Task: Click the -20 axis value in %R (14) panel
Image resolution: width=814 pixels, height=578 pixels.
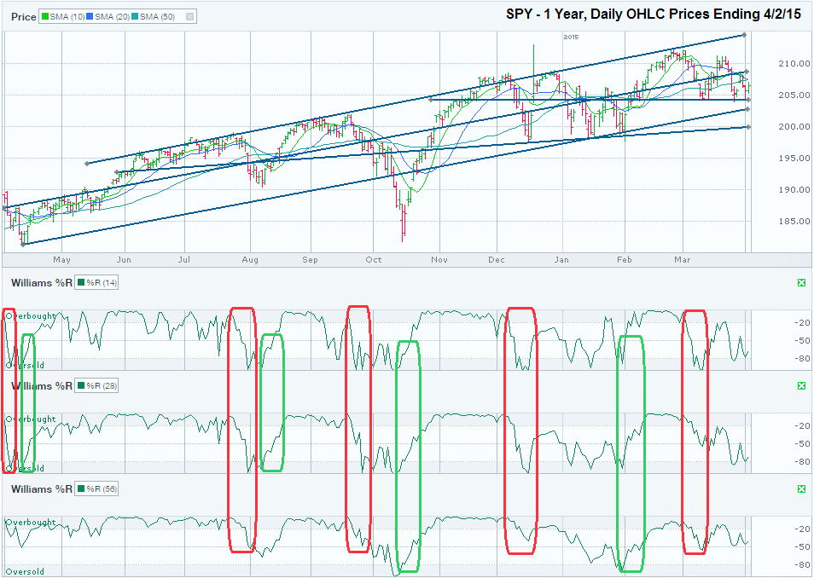Action: point(802,323)
